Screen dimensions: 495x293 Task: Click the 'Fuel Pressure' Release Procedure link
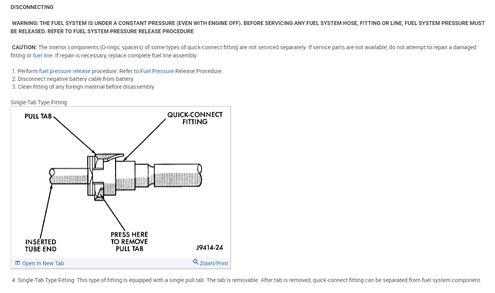[157, 71]
